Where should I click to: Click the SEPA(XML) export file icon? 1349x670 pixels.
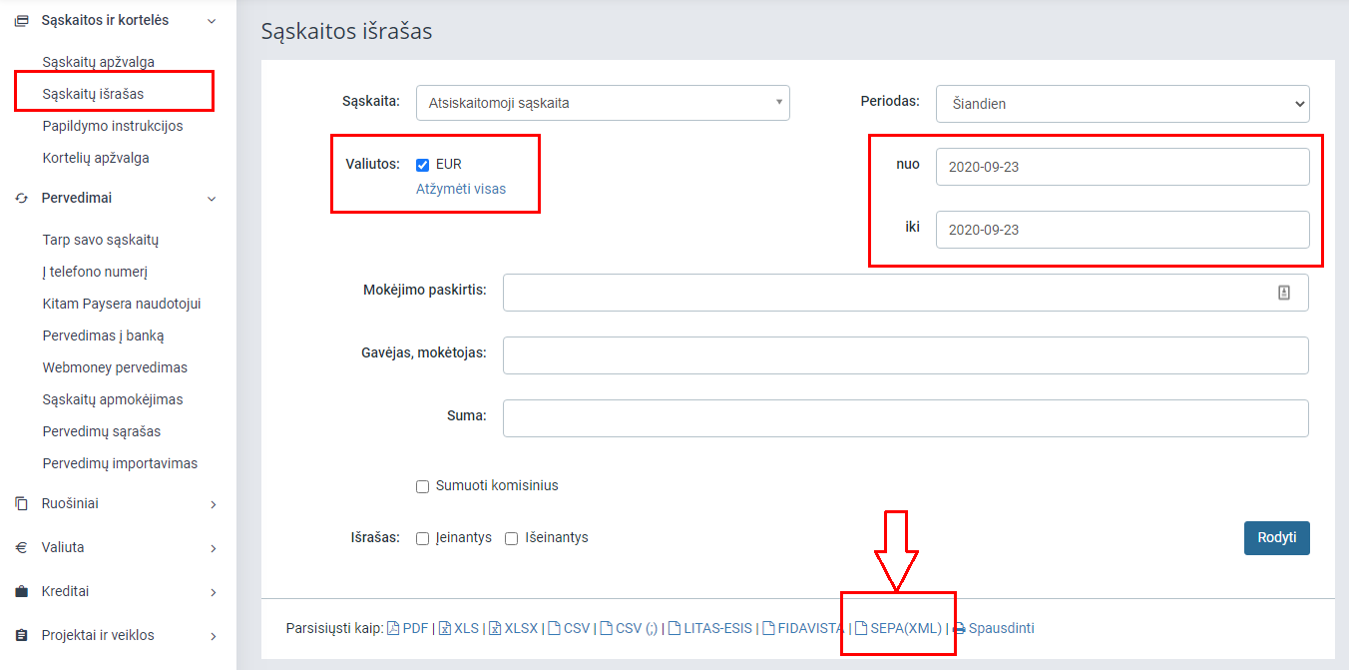[x=862, y=628]
